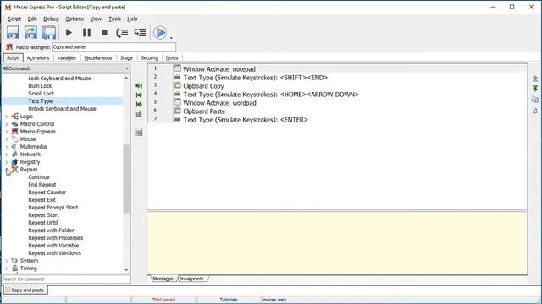The height and width of the screenshot is (304, 542).
Task: Select the Repeat with Variable command
Action: coord(53,245)
